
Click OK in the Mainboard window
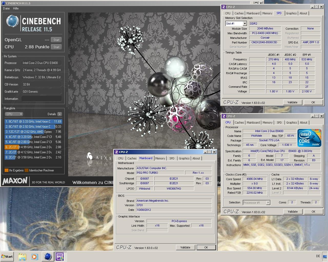point(206,247)
